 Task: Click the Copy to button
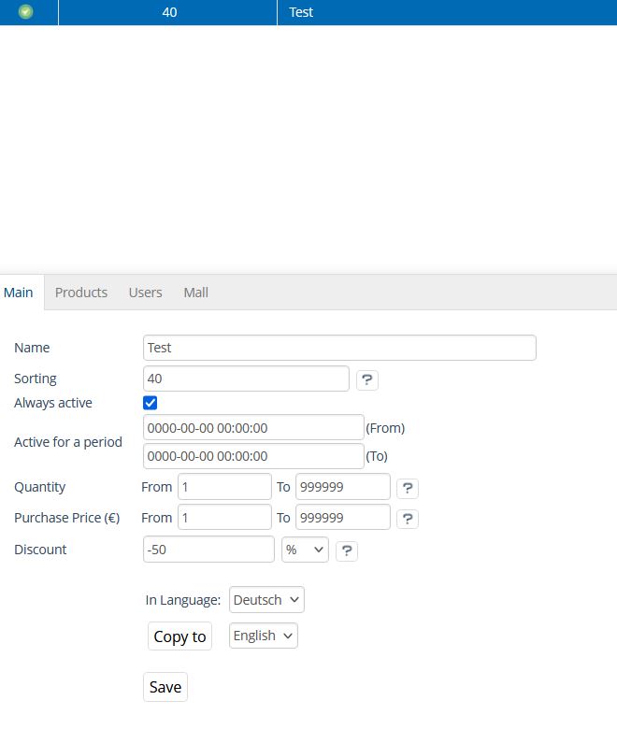coord(179,636)
